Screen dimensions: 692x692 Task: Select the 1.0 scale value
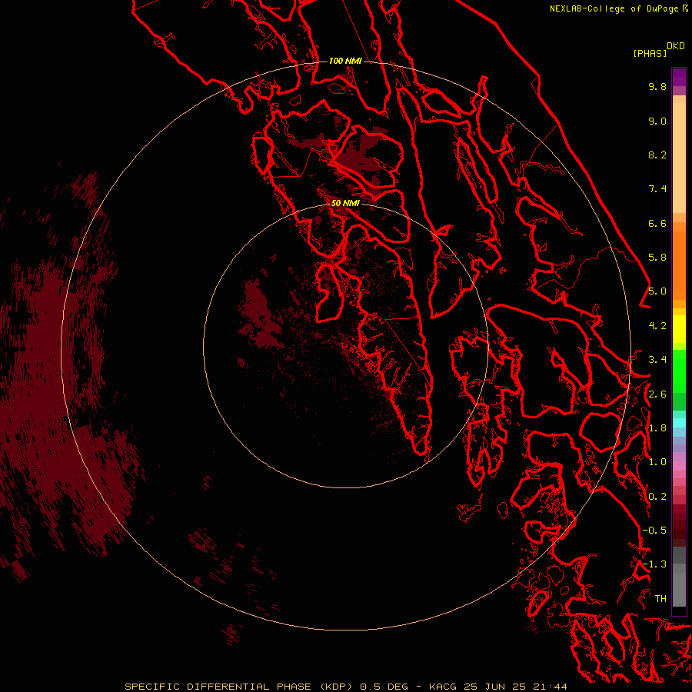(x=657, y=462)
